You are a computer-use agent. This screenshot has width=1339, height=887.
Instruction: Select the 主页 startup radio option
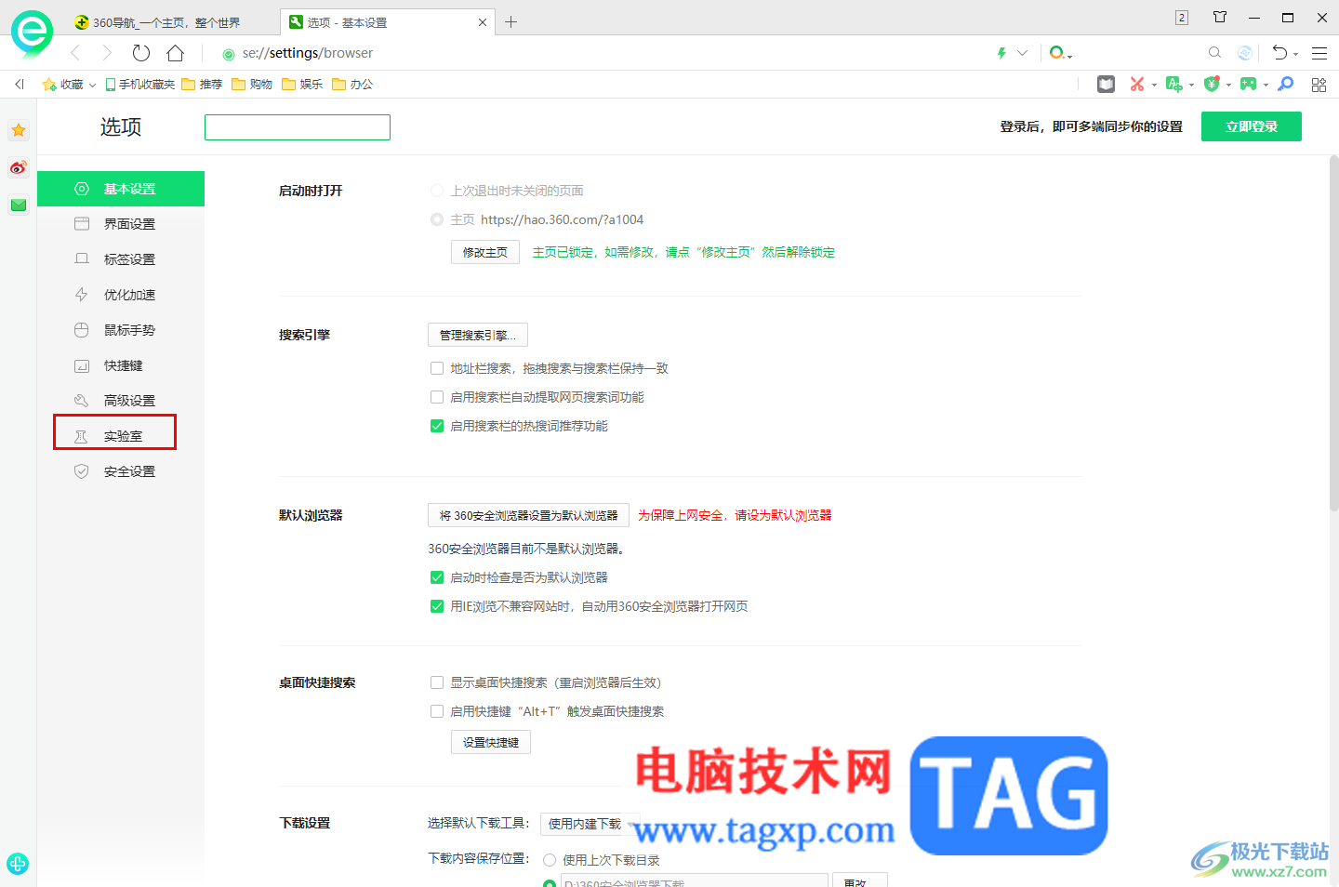click(x=437, y=219)
